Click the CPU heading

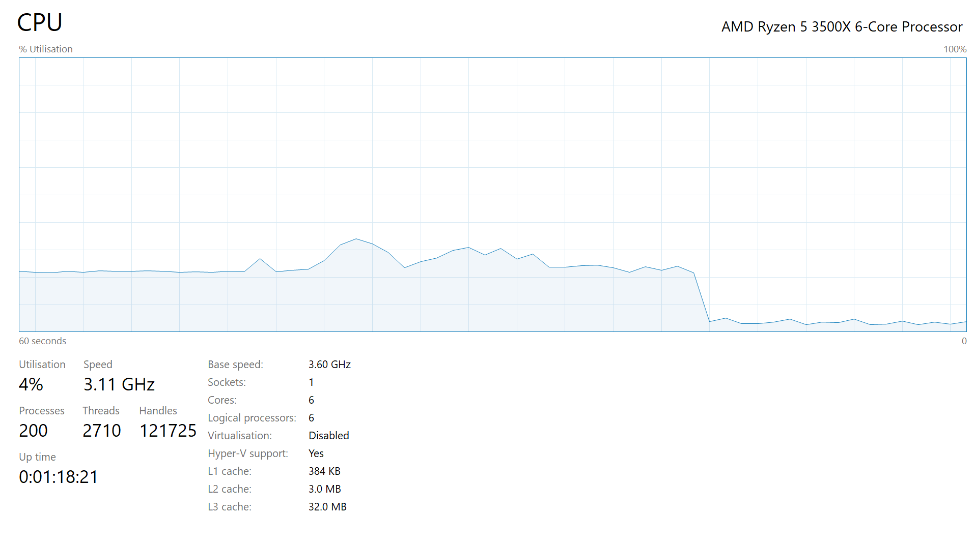pos(40,22)
